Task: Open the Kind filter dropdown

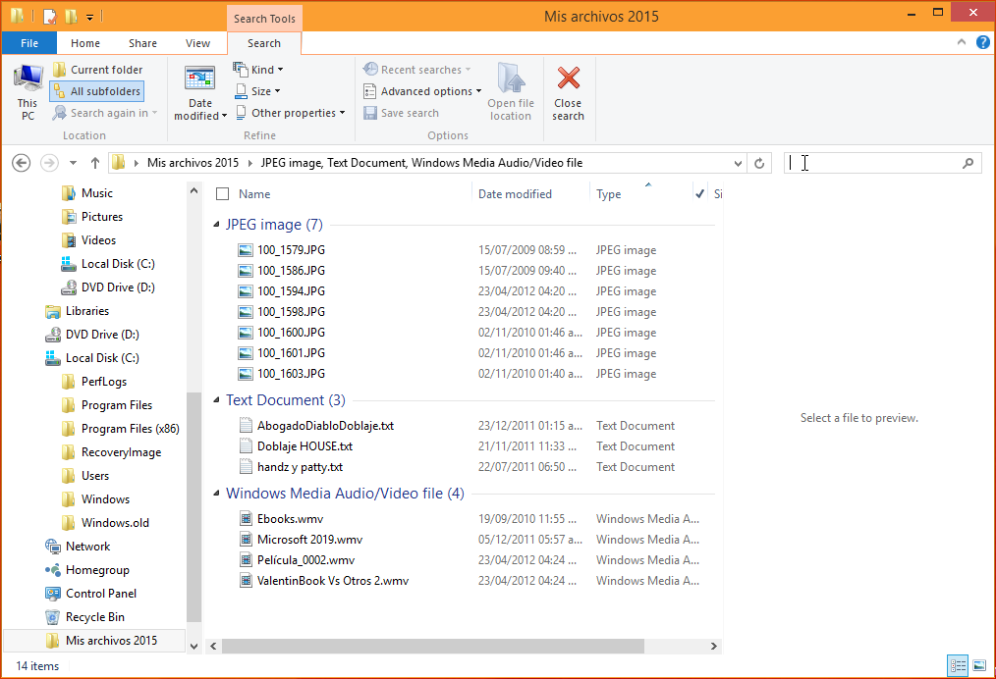Action: point(258,70)
